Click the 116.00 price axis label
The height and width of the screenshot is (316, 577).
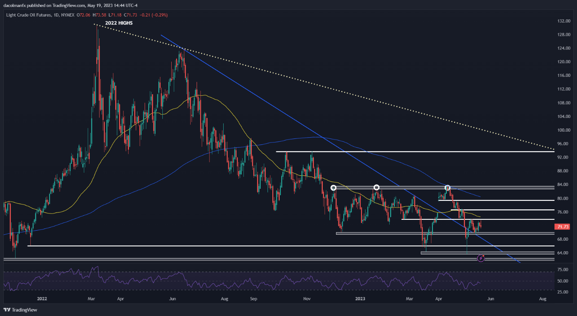[564, 76]
